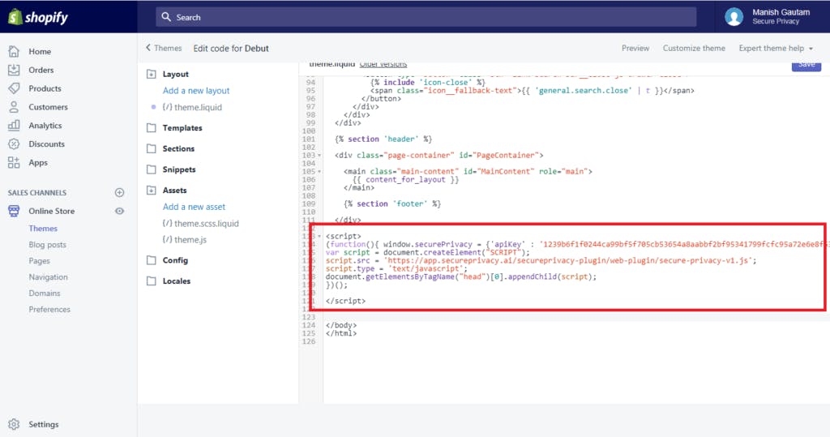Fold code at line 105 arrow

tap(319, 172)
